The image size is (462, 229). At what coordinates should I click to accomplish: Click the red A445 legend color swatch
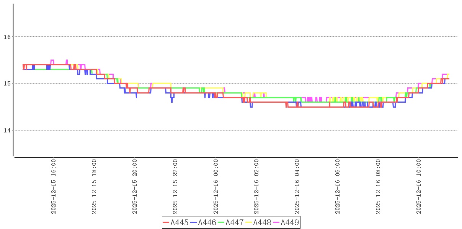166,223
